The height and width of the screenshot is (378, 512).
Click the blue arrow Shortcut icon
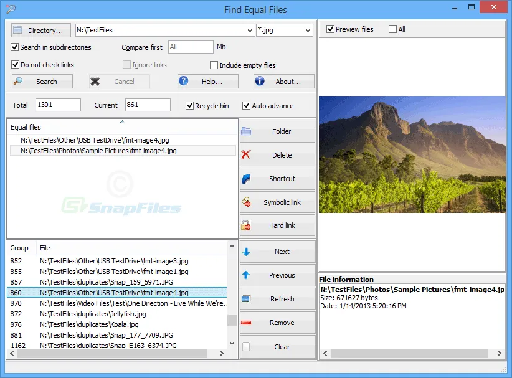[x=246, y=179]
